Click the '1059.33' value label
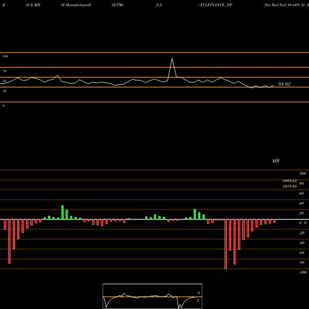309x309 pixels. 290,186
